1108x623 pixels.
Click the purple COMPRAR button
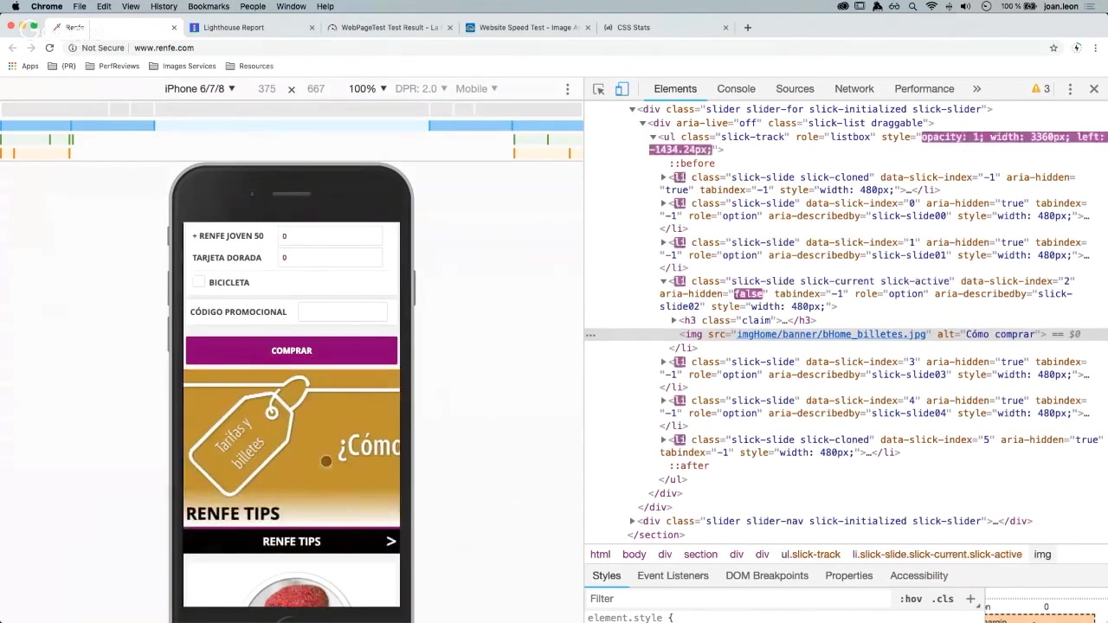[x=292, y=350]
